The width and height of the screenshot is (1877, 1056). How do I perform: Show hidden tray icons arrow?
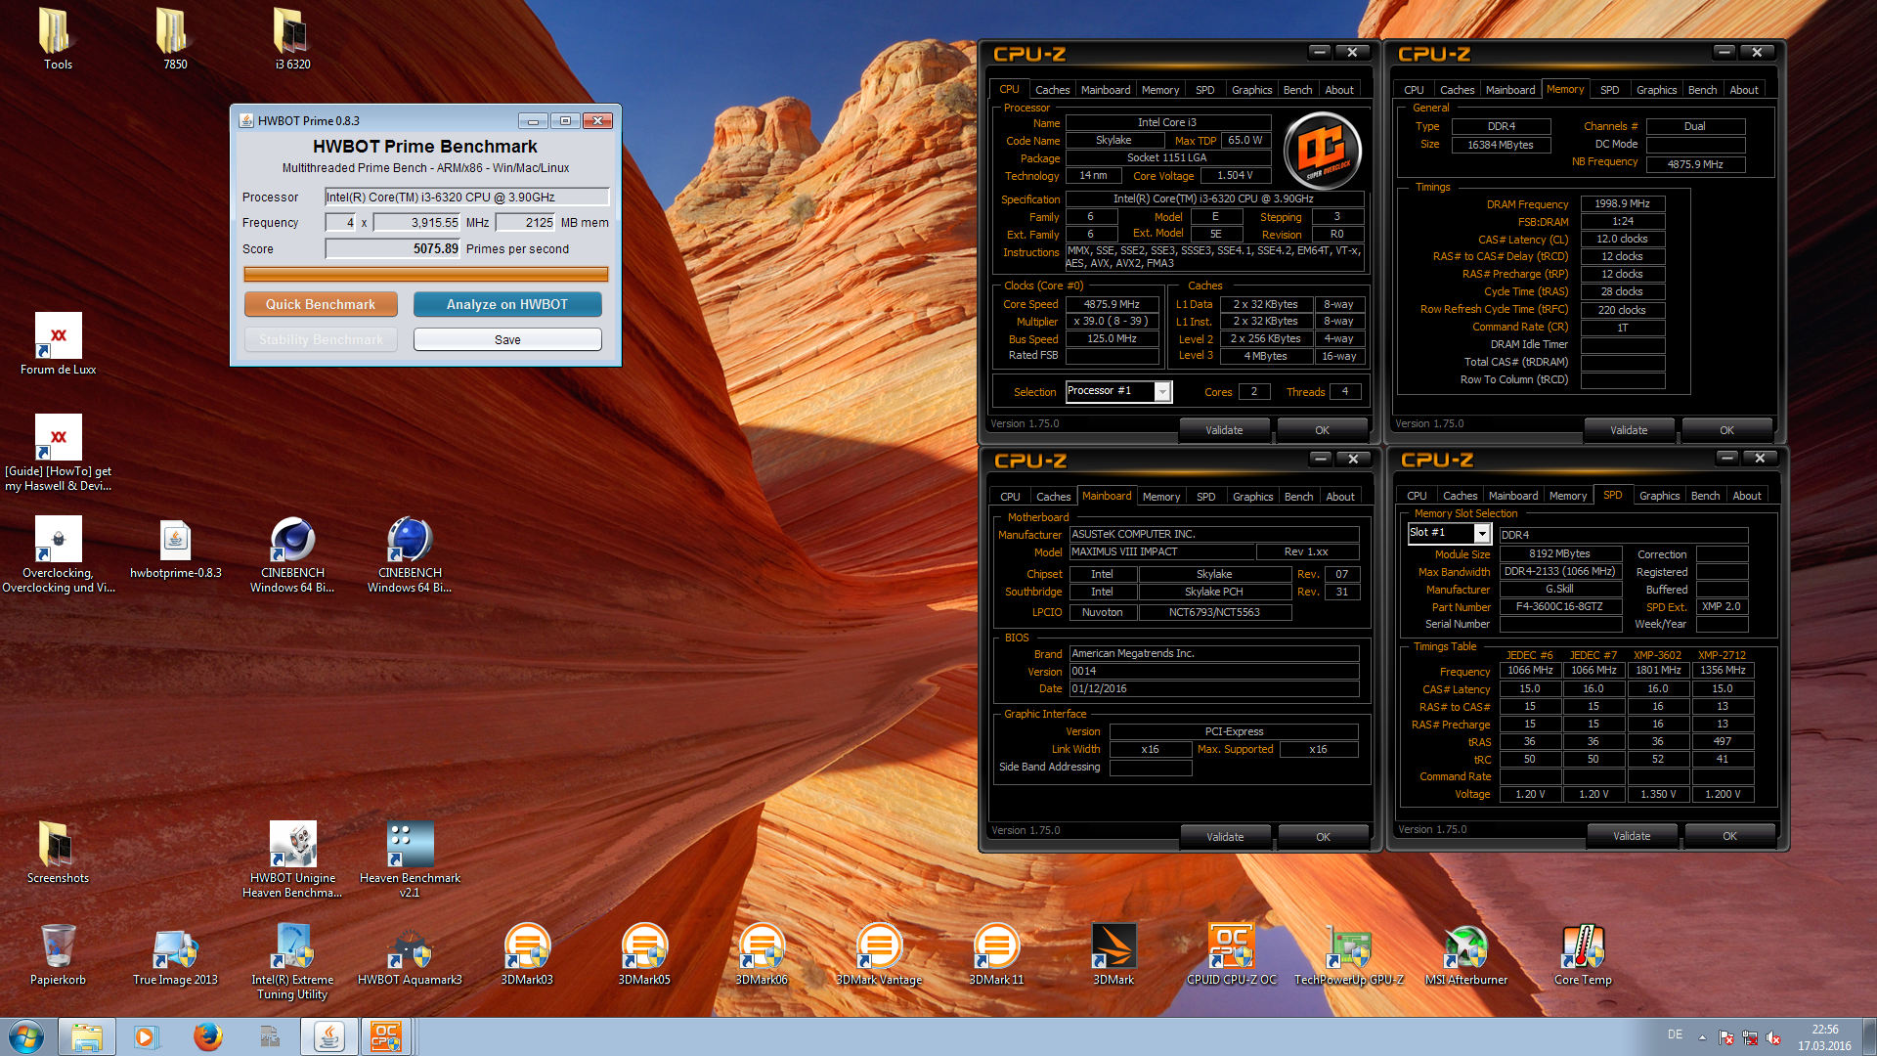click(1702, 1037)
